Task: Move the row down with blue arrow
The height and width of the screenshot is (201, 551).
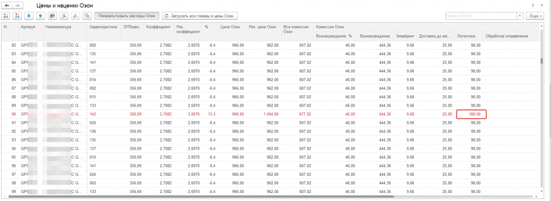Action: (29, 16)
